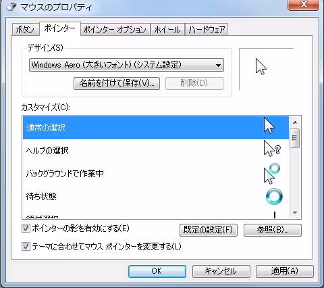This screenshot has height=288, width=324.
Task: Select the バックグラウンドで作業中 list row
Action: tap(156, 173)
